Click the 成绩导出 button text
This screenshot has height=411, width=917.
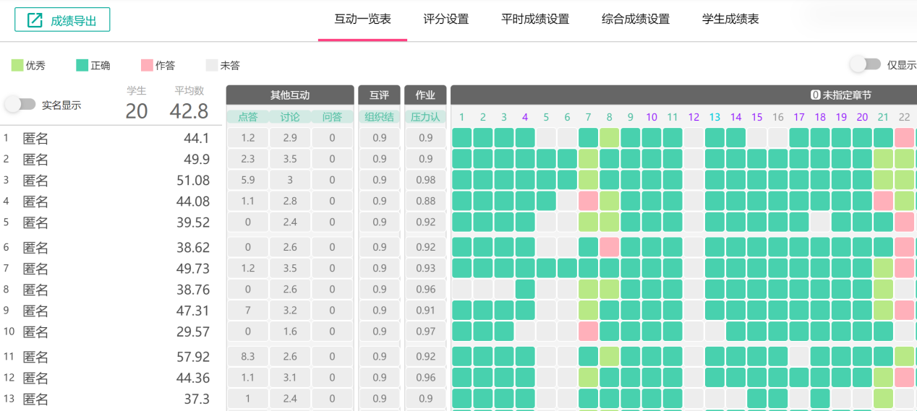tap(73, 21)
